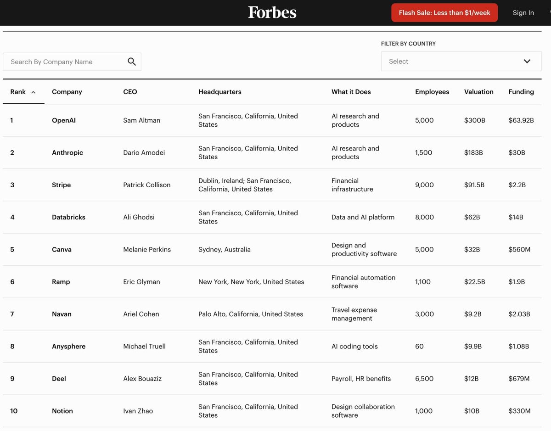Open the Flash Sale offer button
This screenshot has height=431, width=551.
pos(444,13)
